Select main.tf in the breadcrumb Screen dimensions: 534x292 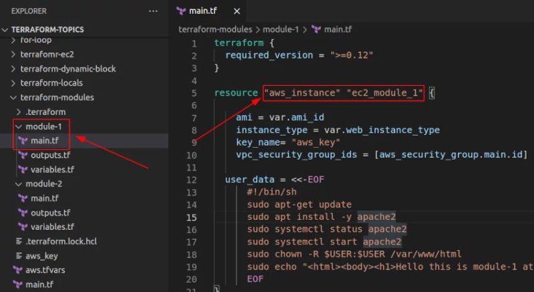tap(338, 29)
